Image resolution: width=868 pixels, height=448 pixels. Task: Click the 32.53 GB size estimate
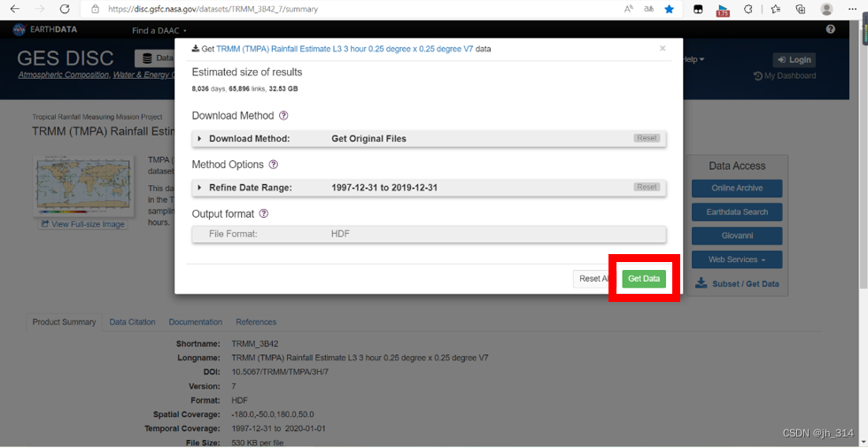click(x=283, y=89)
